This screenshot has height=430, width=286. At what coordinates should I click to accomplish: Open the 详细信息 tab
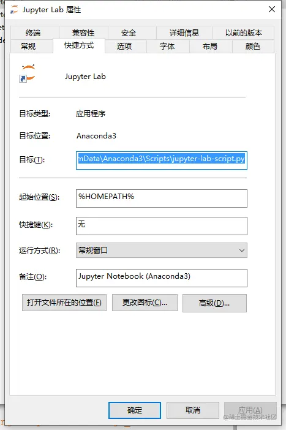pos(184,33)
